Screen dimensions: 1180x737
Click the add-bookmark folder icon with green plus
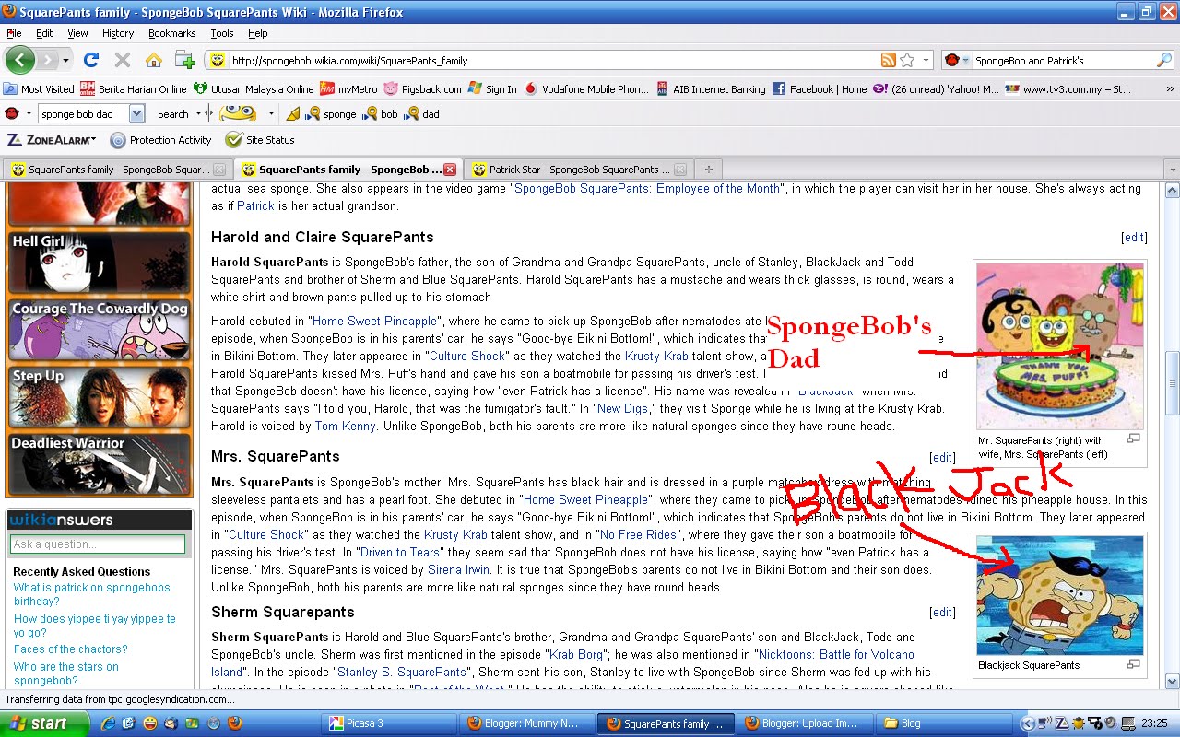[184, 60]
